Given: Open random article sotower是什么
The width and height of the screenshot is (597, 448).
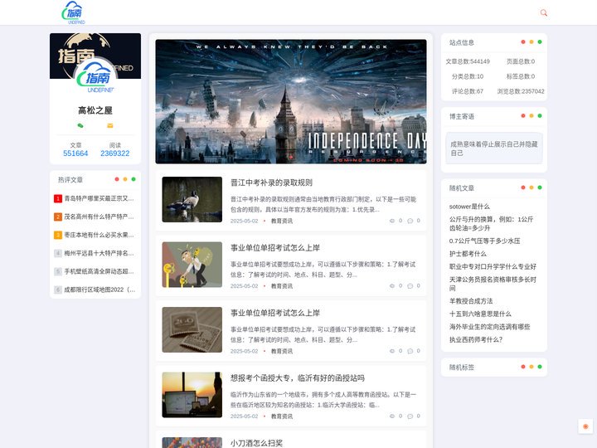Looking at the screenshot, I should coord(469,207).
